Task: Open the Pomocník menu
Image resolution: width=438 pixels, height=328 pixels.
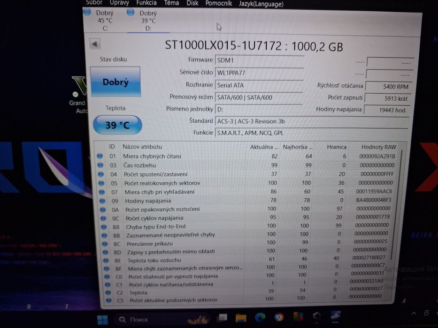Action: click(x=219, y=3)
